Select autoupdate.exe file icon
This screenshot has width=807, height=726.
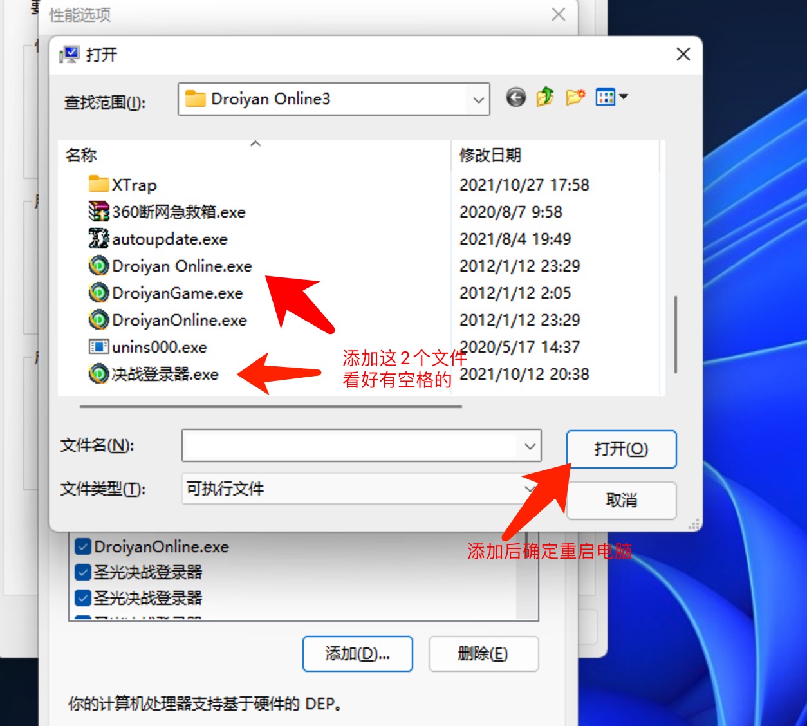click(x=98, y=238)
